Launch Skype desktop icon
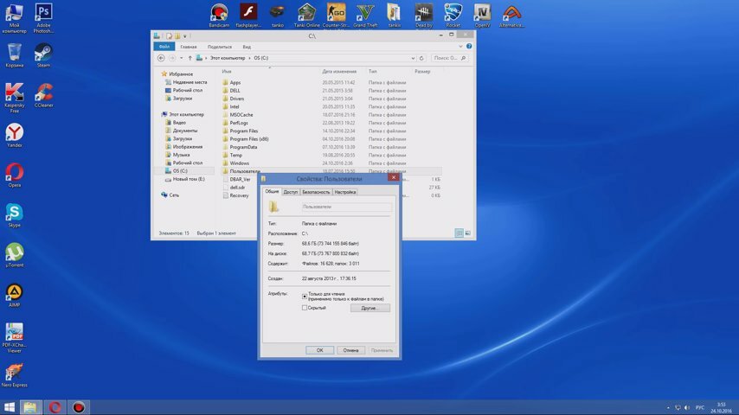Viewport: 739px width, 415px height. click(14, 214)
